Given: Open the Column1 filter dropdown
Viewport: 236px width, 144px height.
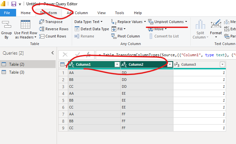Looking at the screenshot, I should pyautogui.click(x=117, y=64).
